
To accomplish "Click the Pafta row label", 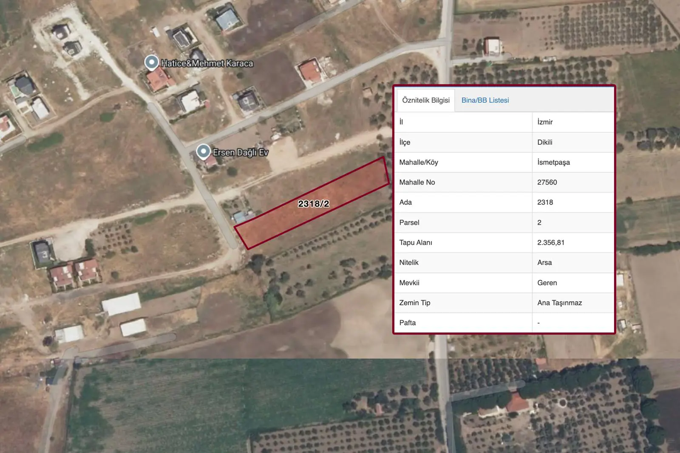I will (408, 323).
